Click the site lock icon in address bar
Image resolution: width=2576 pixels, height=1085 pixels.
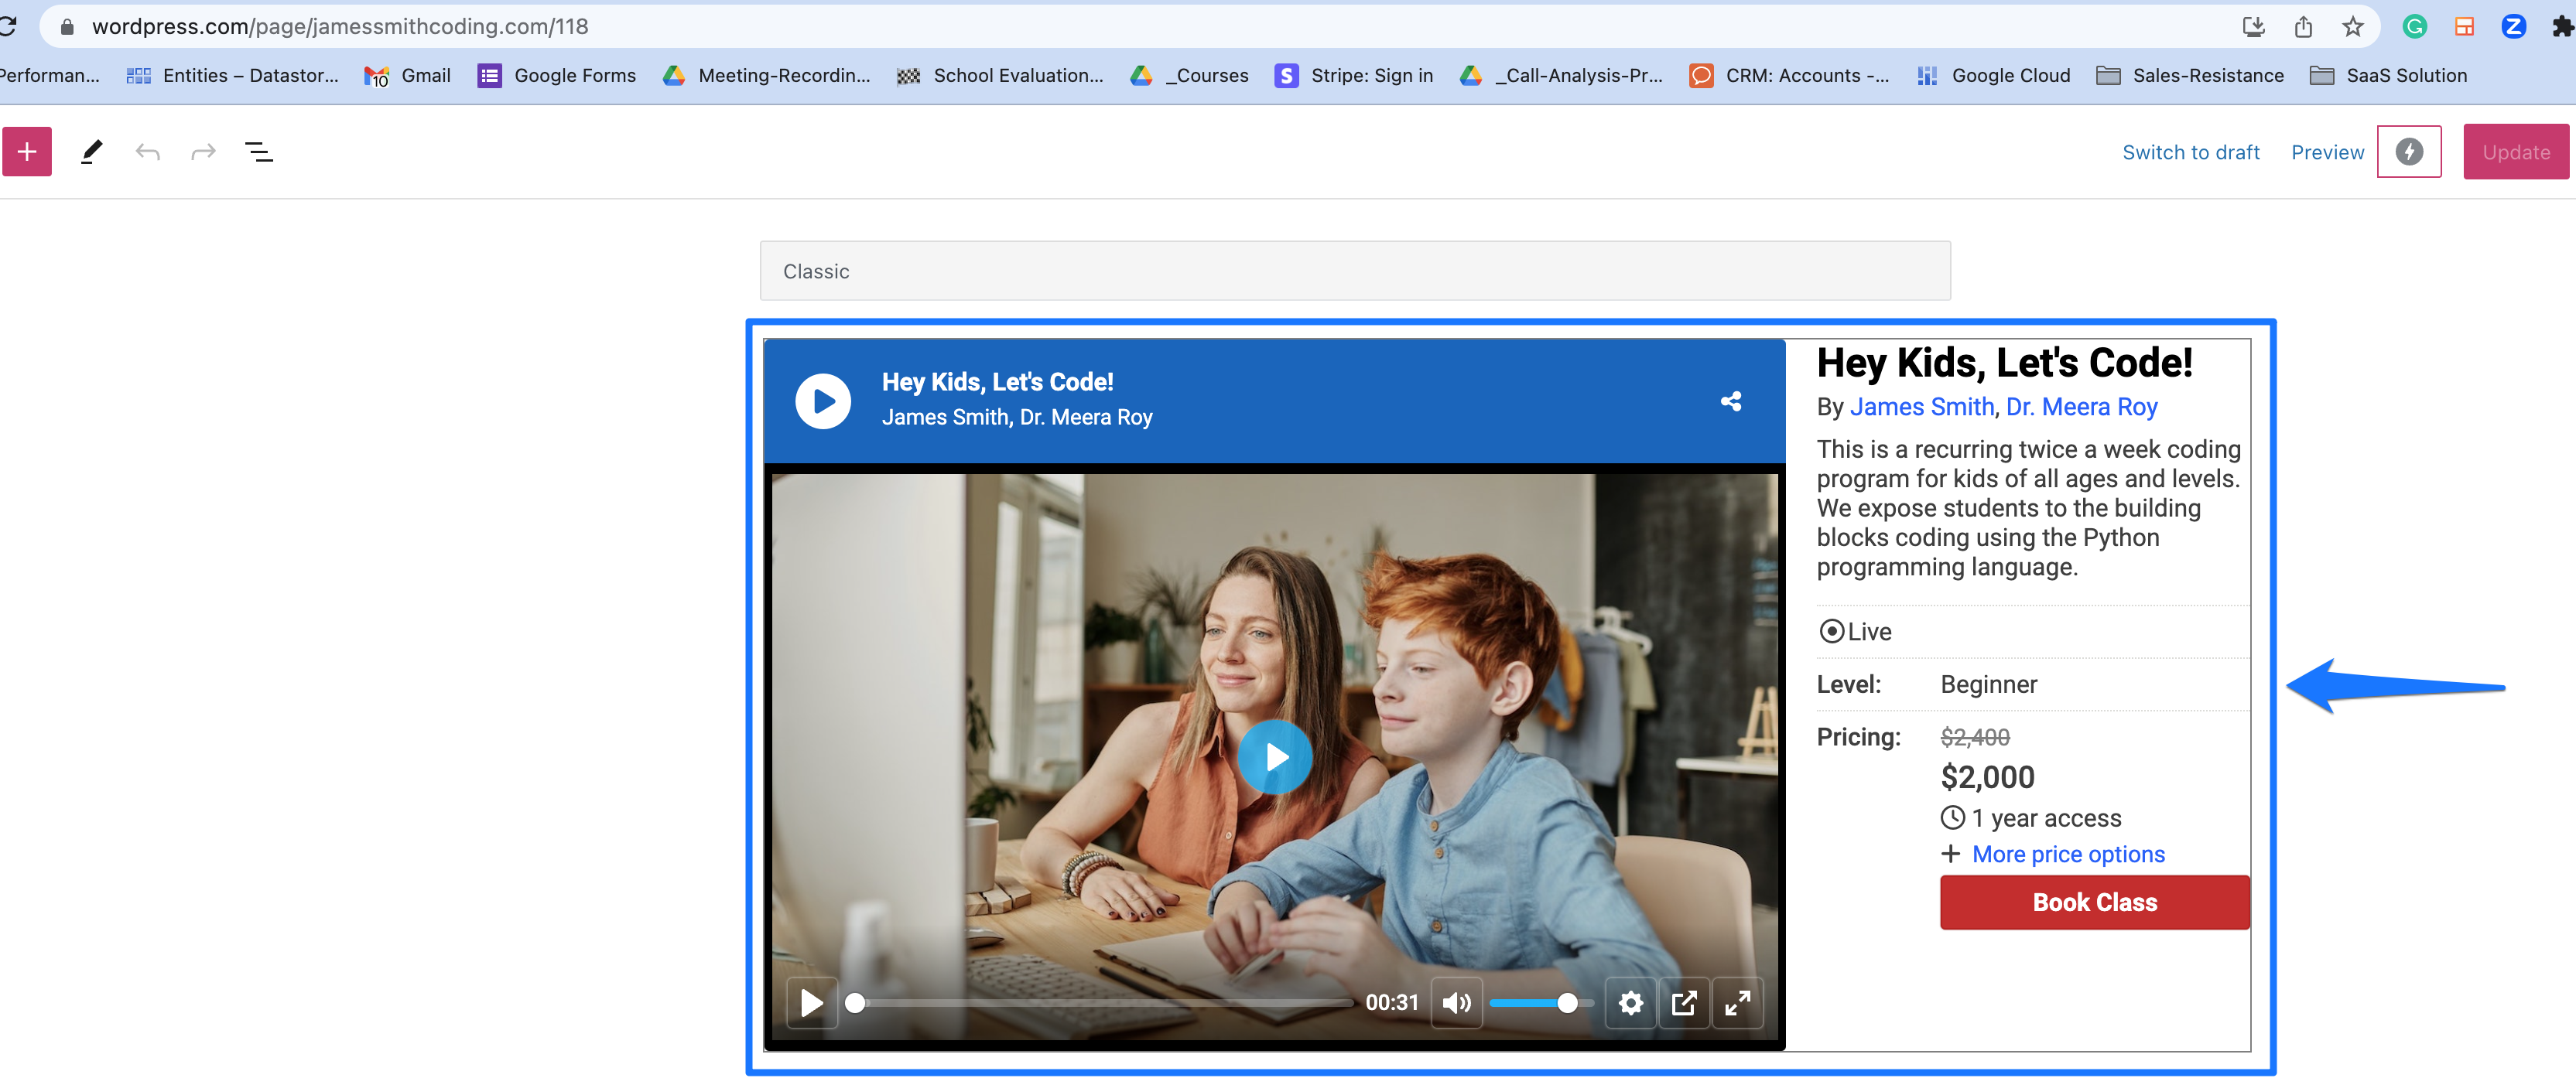point(67,26)
